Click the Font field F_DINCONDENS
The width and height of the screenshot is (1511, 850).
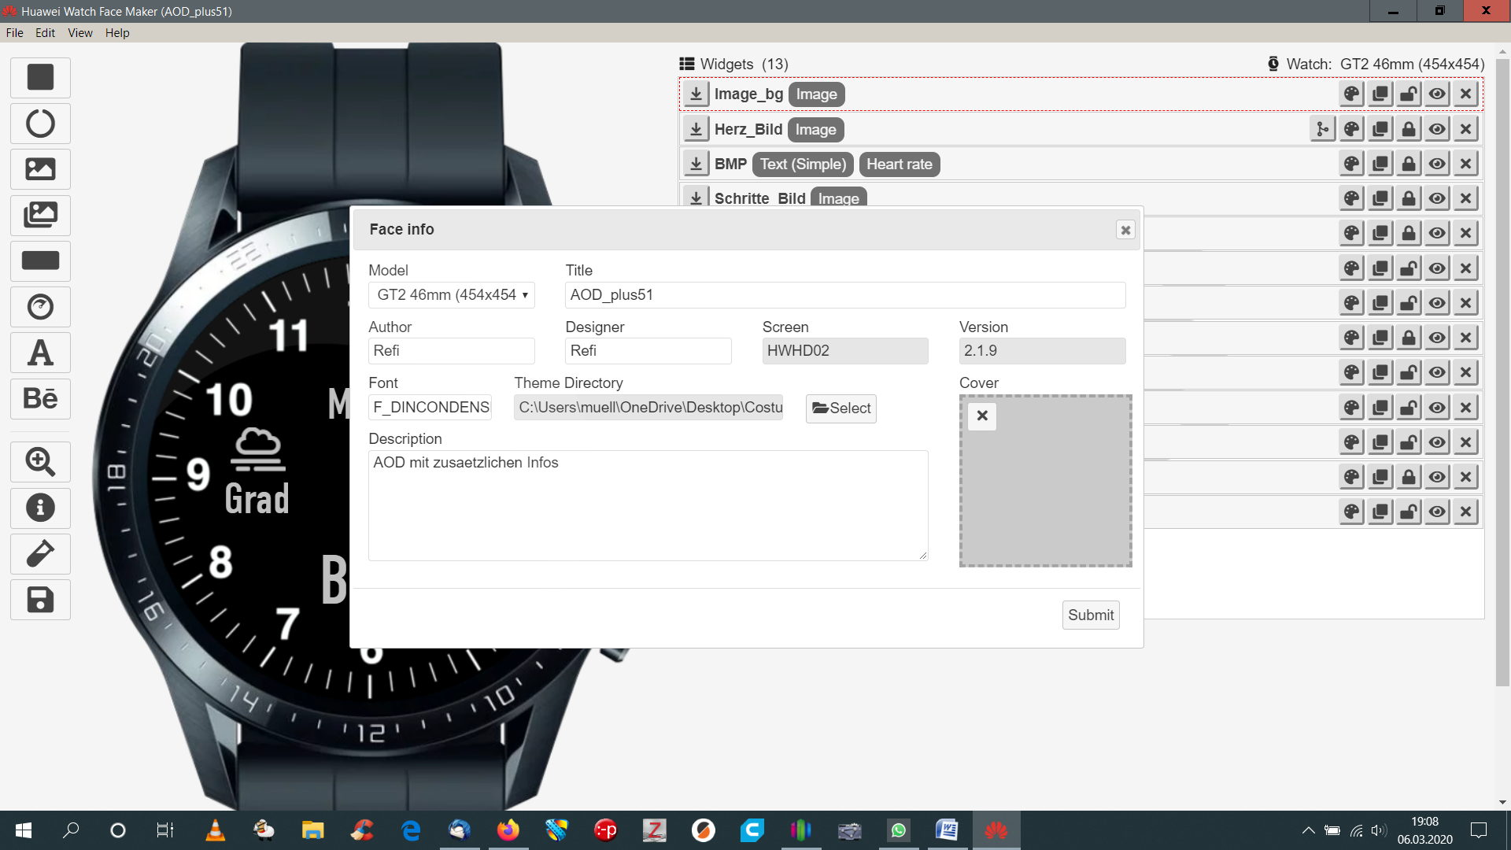[x=430, y=408]
